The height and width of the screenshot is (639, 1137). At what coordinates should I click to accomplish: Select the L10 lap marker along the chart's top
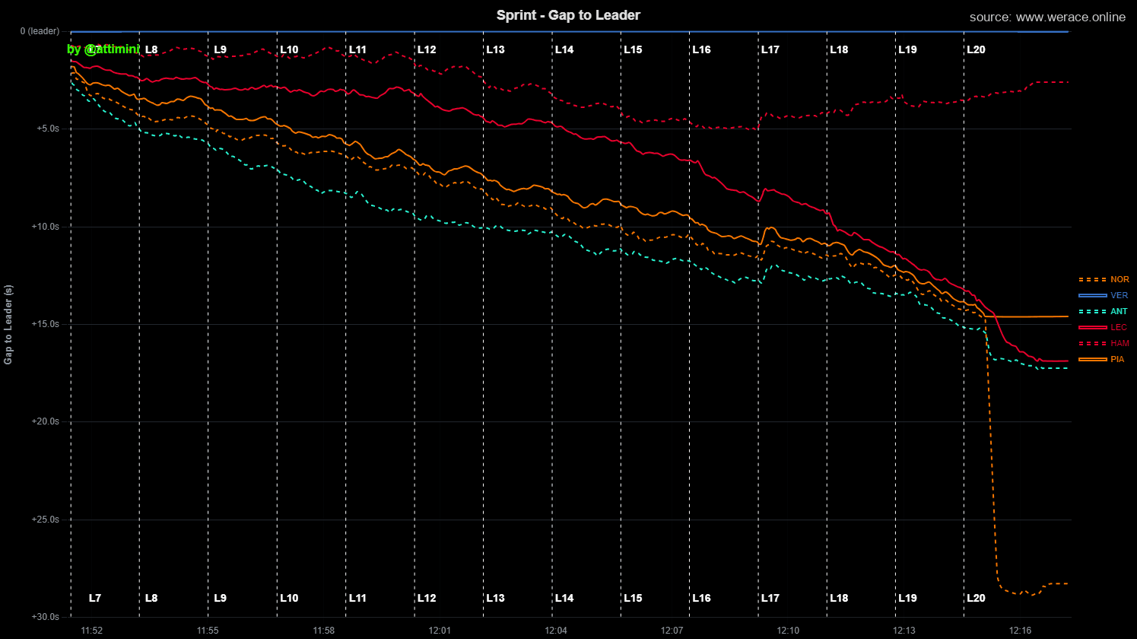click(x=289, y=49)
